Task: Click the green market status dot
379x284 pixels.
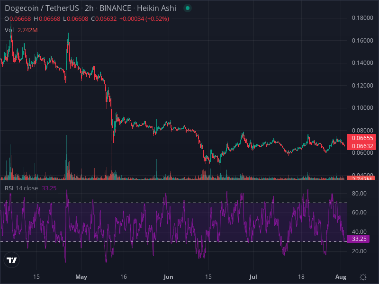Action: pos(187,8)
